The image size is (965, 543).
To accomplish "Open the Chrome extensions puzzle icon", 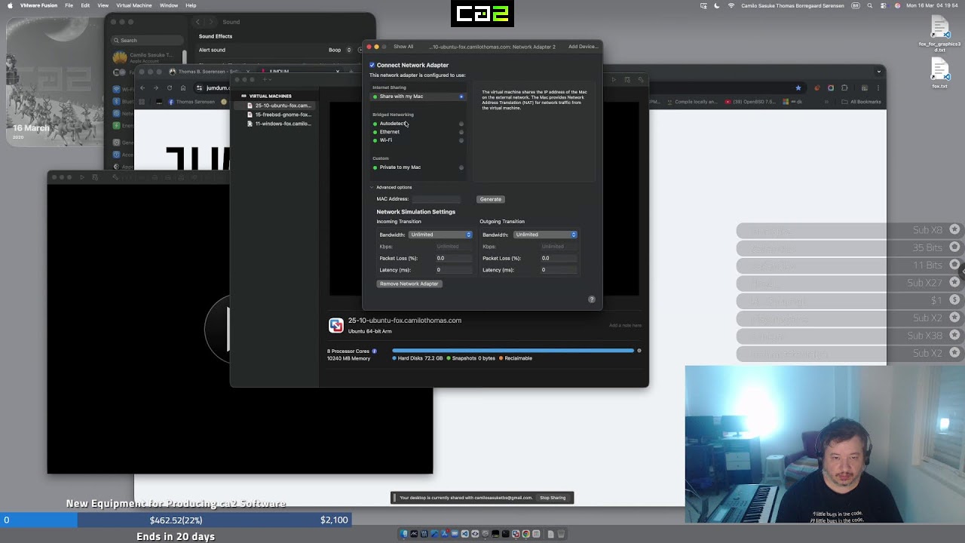I will [844, 88].
